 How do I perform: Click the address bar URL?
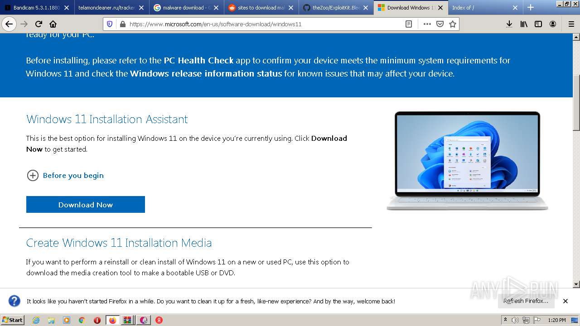click(215, 24)
